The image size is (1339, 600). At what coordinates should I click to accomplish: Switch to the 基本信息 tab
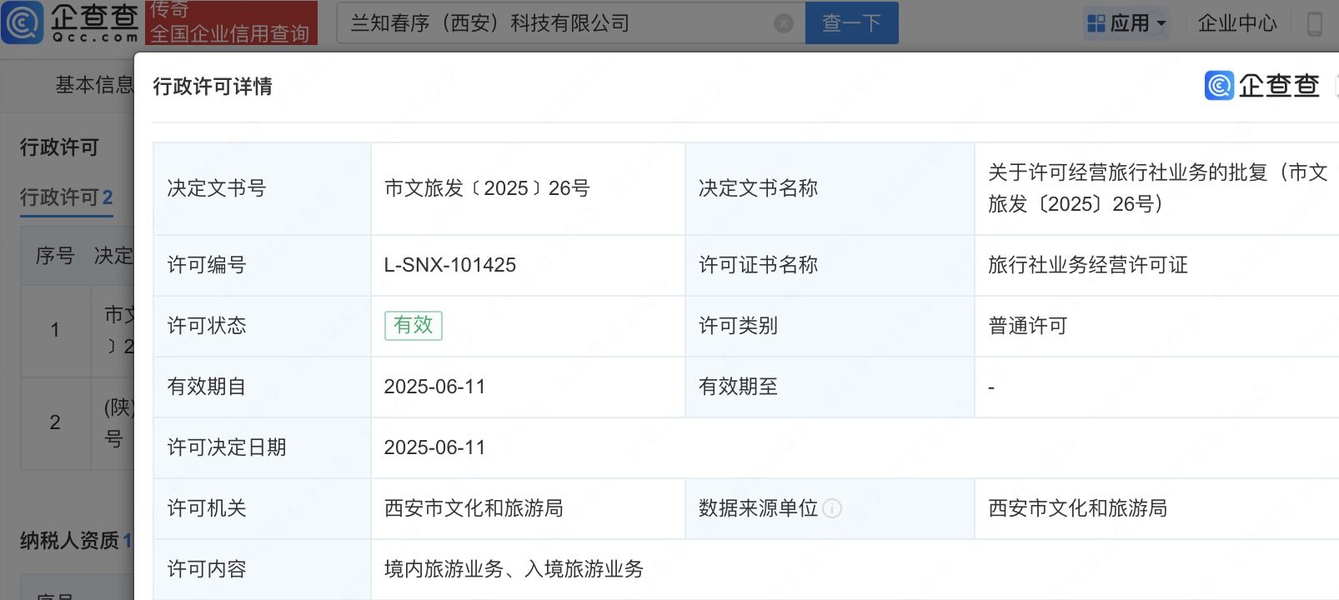coord(93,85)
